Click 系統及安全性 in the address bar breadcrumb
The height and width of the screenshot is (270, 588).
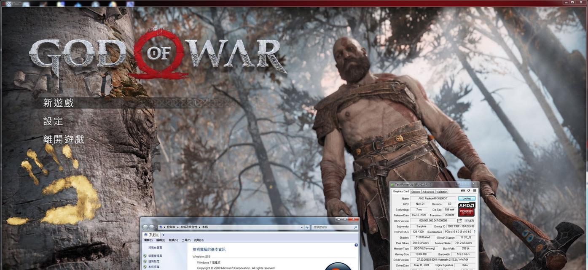[188, 227]
